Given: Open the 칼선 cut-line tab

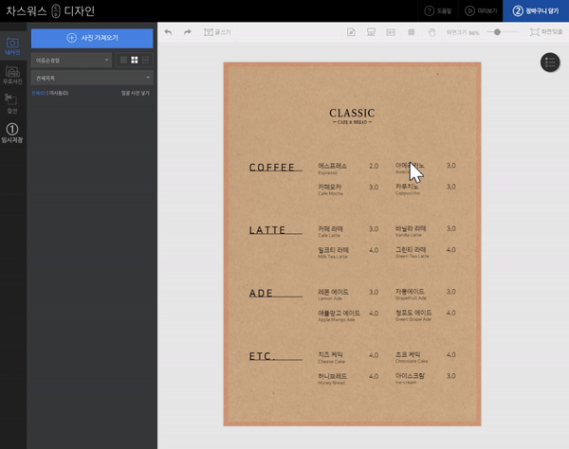Looking at the screenshot, I should (x=12, y=103).
